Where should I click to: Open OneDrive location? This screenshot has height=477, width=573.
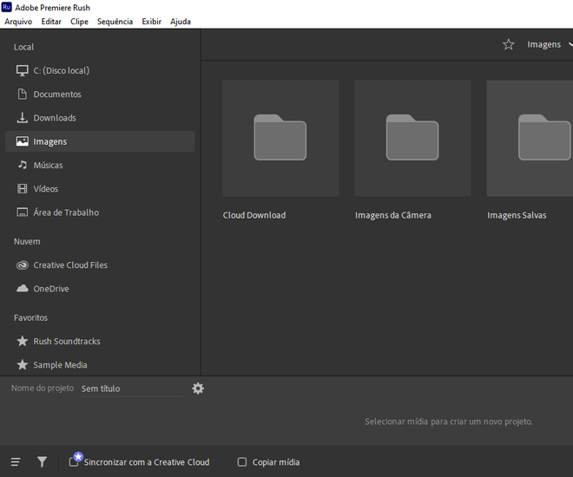pos(100,289)
